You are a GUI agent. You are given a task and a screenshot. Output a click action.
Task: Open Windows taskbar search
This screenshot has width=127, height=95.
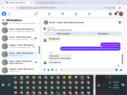point(9,85)
